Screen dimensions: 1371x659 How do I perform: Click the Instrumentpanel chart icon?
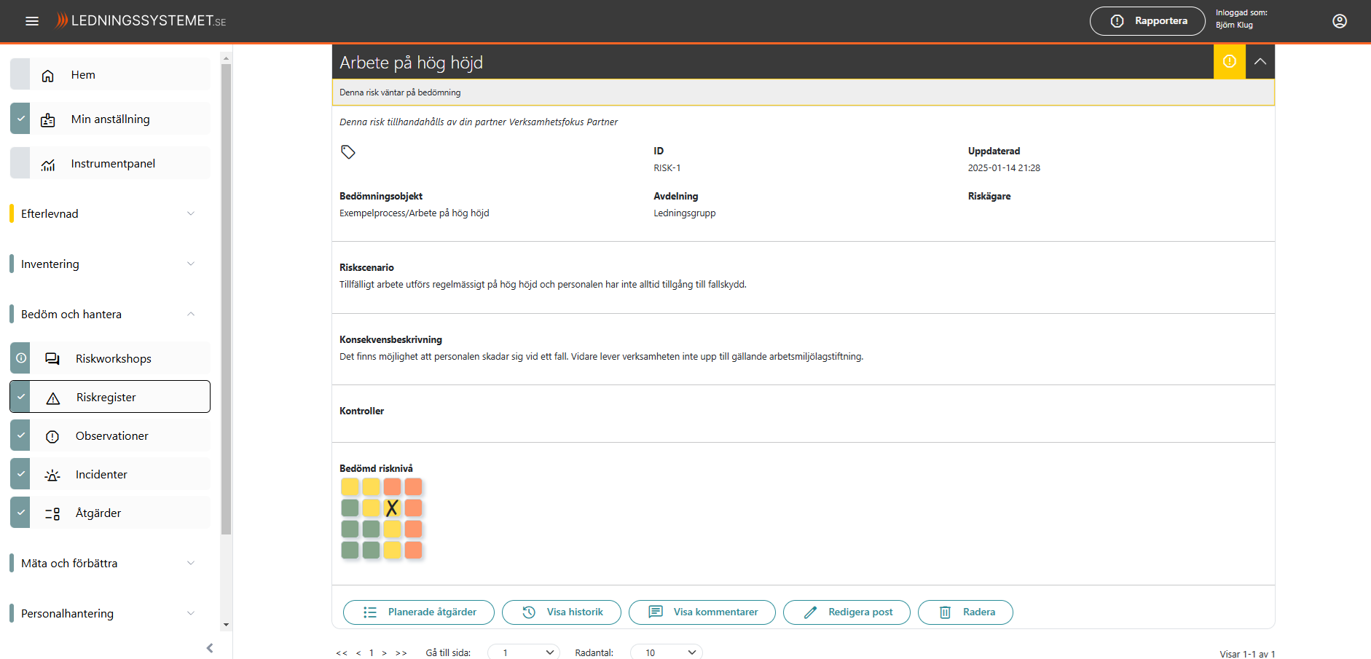coord(48,165)
